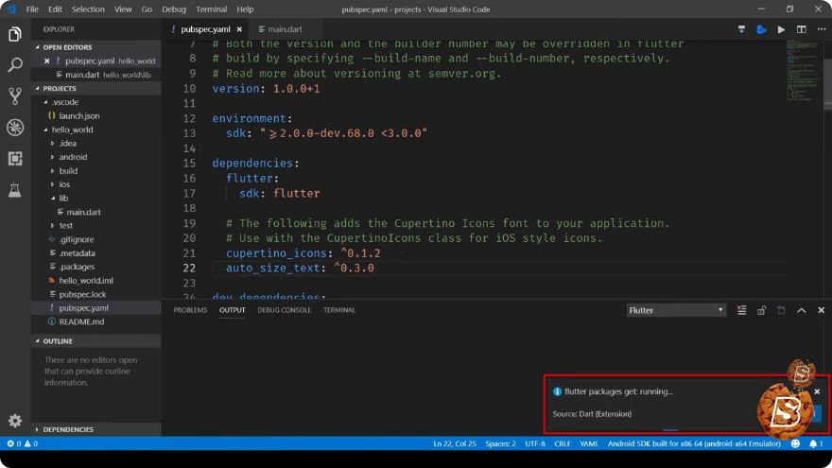This screenshot has height=468, width=832.
Task: Toggle output scroll lock icon
Action: click(x=761, y=310)
